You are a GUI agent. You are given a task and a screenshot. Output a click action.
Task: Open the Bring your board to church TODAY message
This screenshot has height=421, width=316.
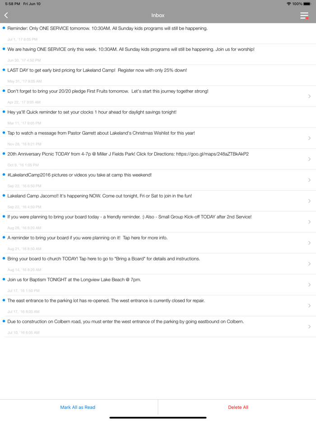[104, 259]
